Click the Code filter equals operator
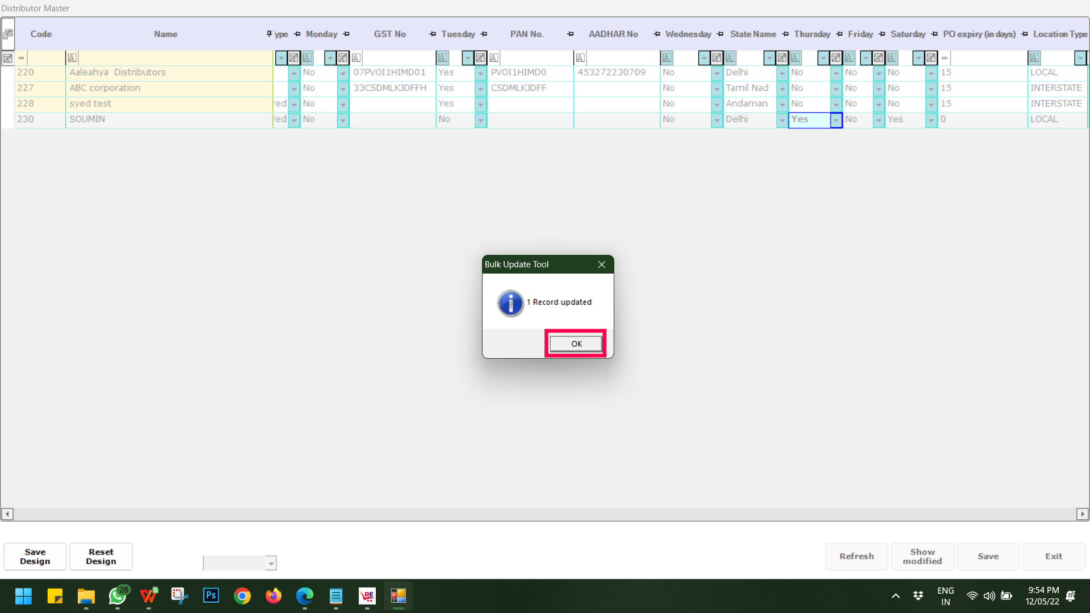This screenshot has width=1090, height=613. (21, 58)
